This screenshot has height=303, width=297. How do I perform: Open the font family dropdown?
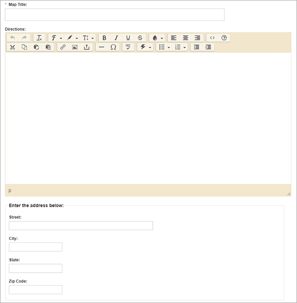tap(56, 38)
